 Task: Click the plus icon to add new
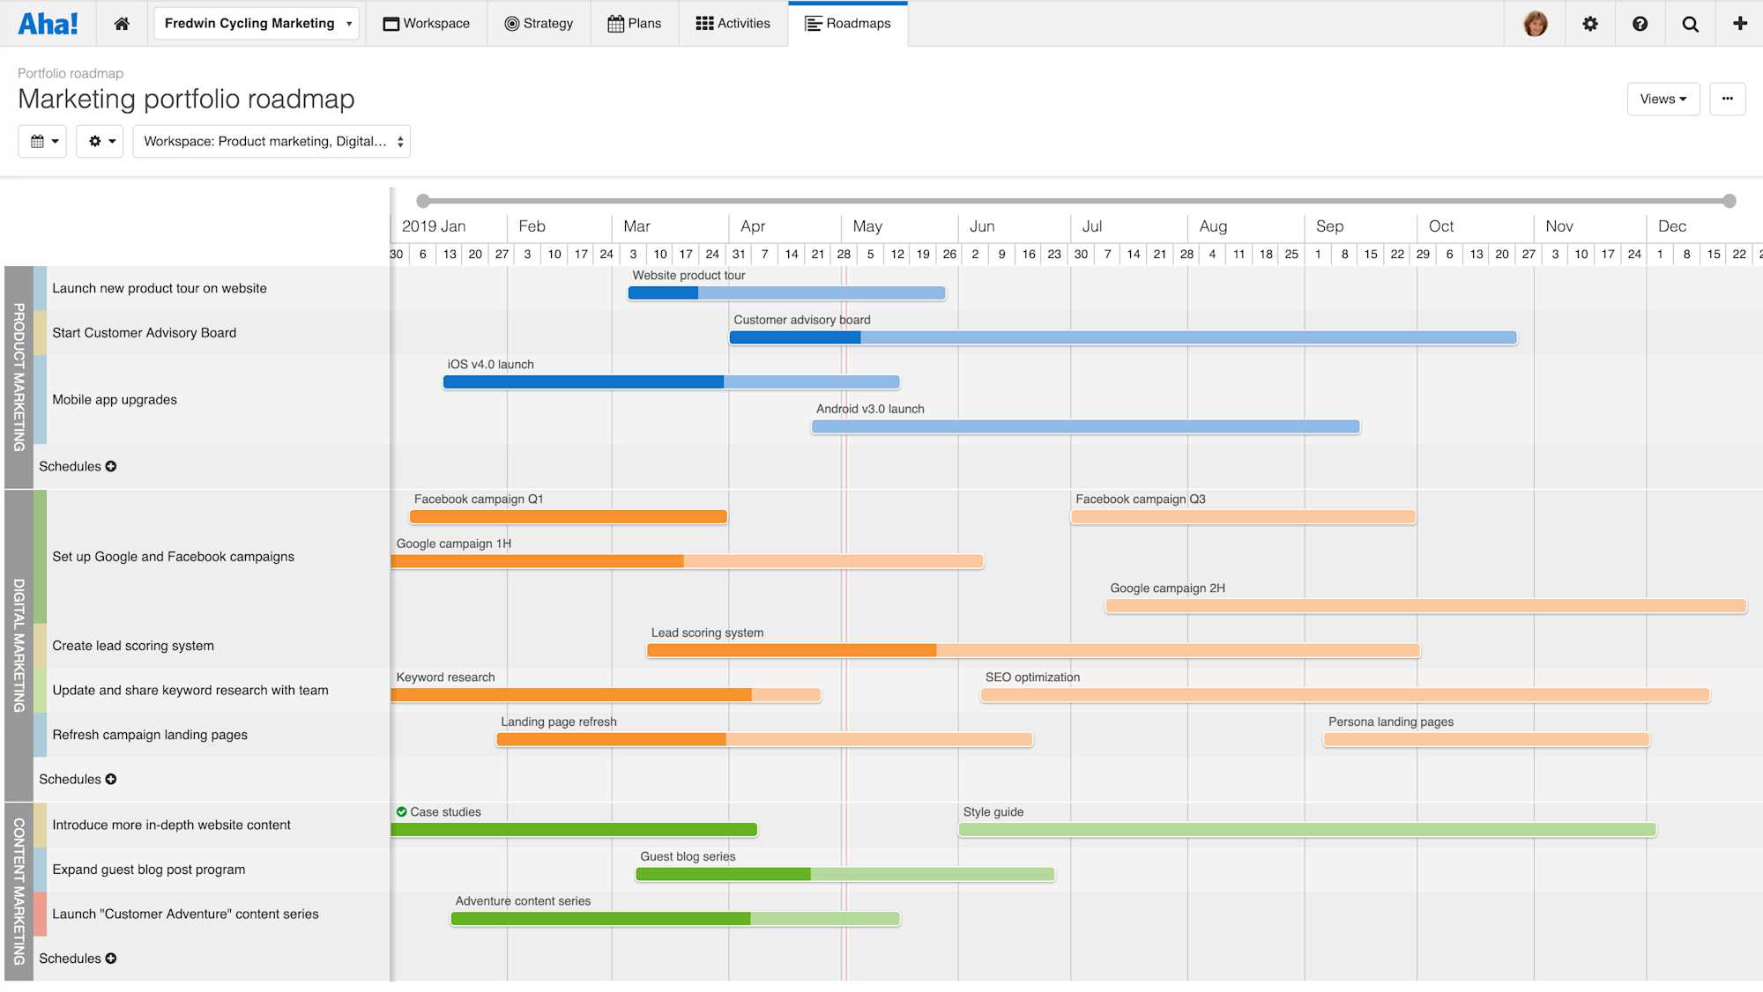point(1740,24)
